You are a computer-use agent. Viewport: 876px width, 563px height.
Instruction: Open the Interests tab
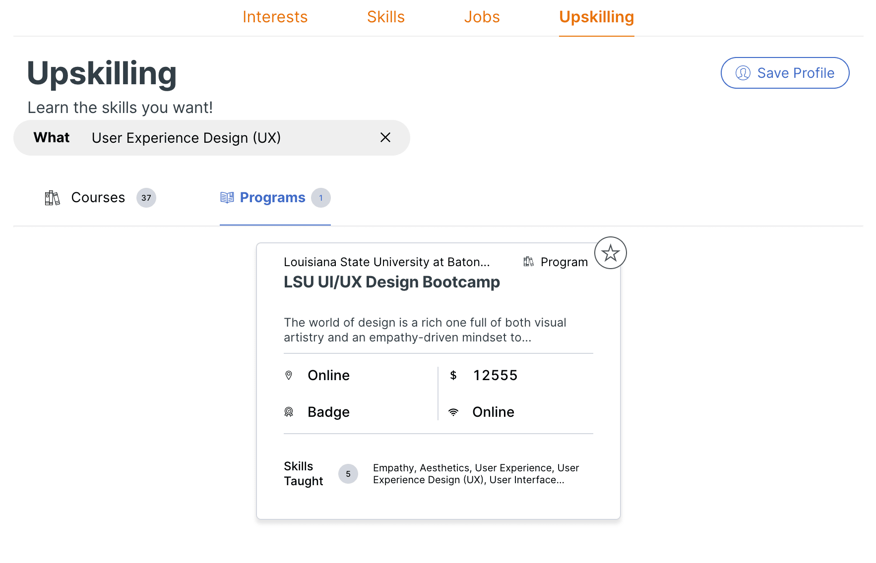coord(275,17)
